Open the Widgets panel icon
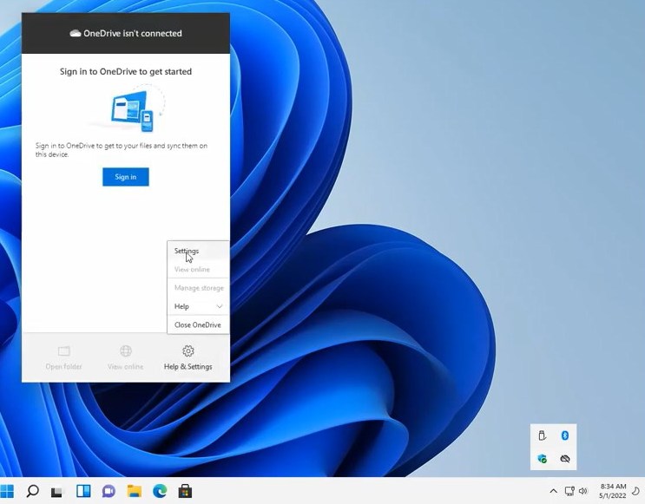The height and width of the screenshot is (504, 645). point(83,491)
